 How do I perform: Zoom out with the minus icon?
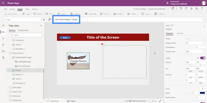click(122, 101)
